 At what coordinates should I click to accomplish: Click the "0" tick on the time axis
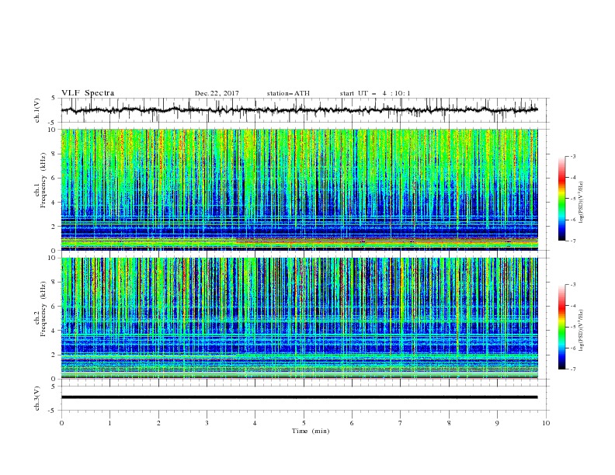(61, 423)
